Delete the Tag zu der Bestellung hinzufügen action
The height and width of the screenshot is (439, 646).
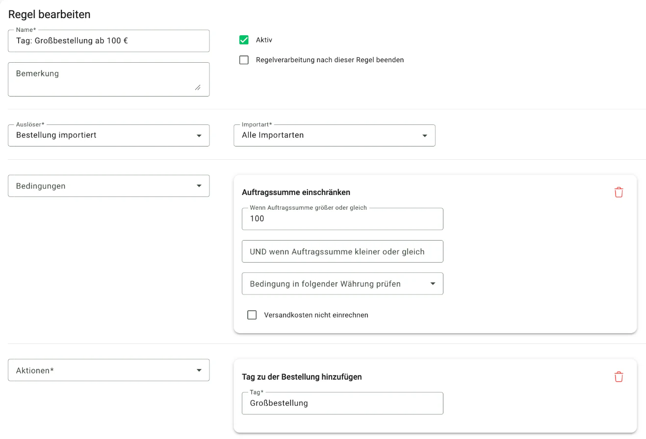(619, 377)
